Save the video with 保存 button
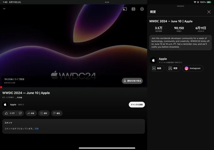Viewport: 214px width, 150px height. (x=44, y=113)
